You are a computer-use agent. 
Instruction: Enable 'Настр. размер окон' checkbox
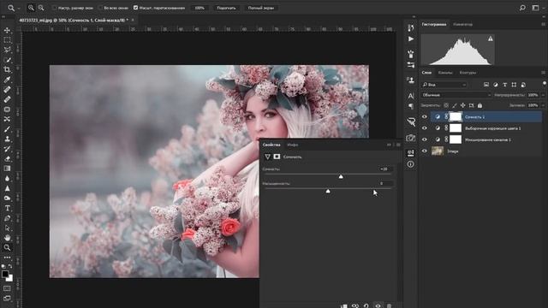(54, 8)
